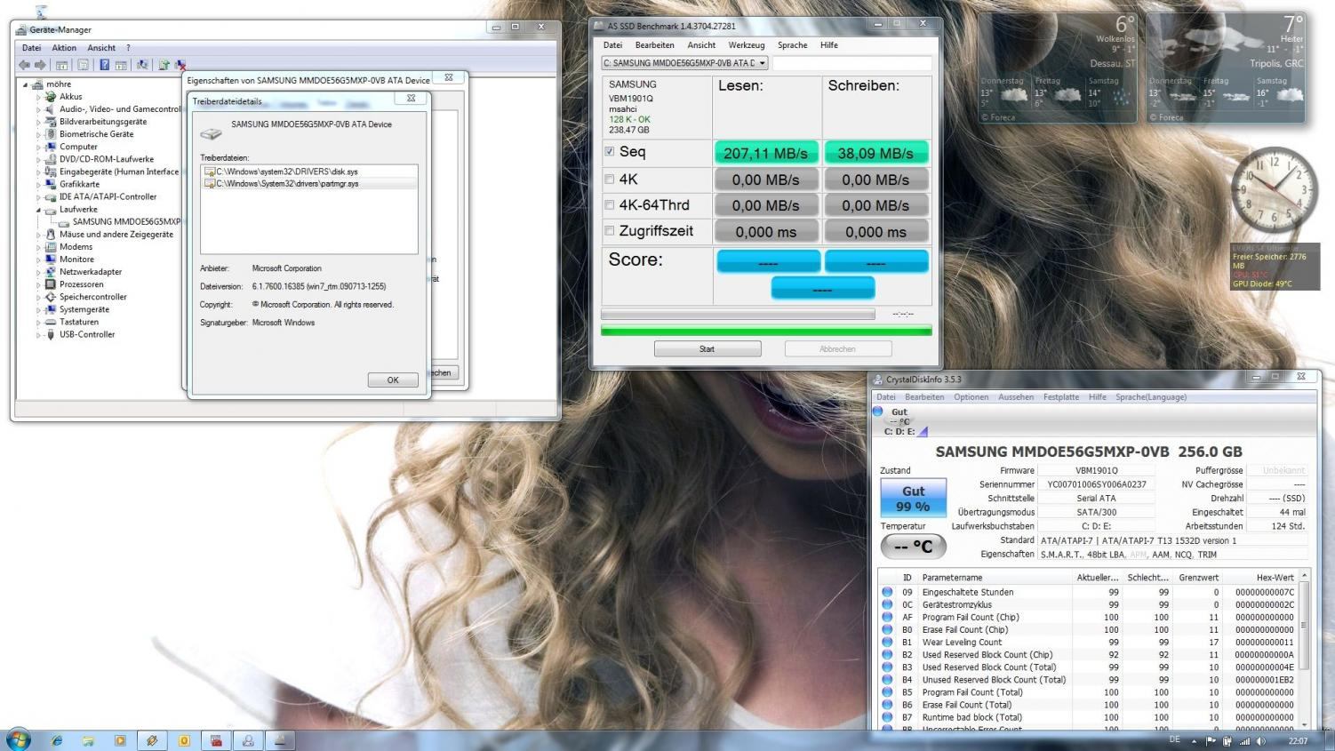Go forward in Geräte-Manager toolbar
The image size is (1335, 751).
coord(40,65)
